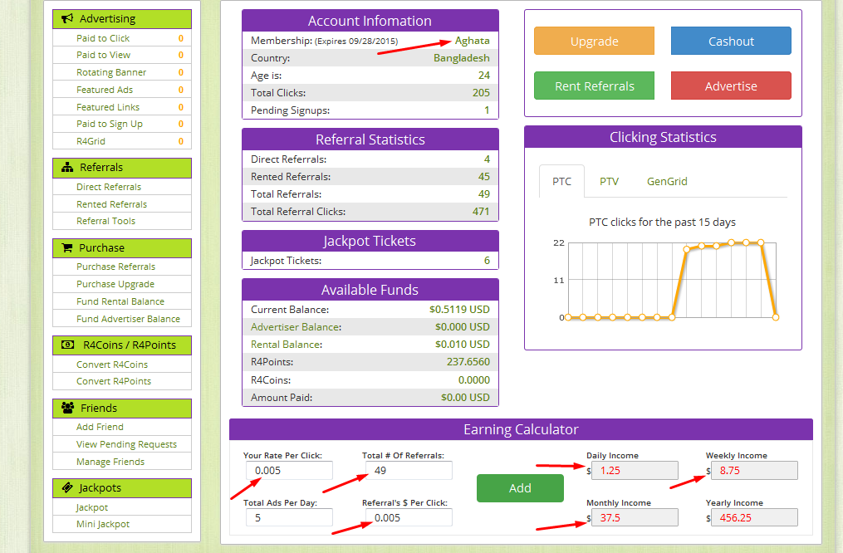Image resolution: width=843 pixels, height=553 pixels.
Task: Open the GenGrid statistics tab
Action: coord(667,181)
